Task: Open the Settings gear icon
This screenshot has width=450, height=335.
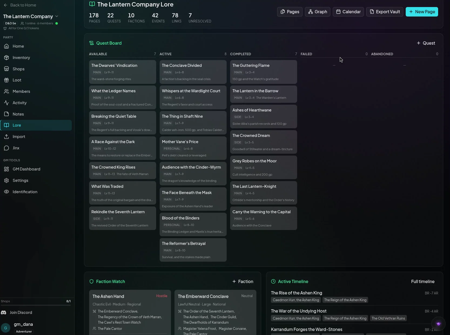Action: point(7,180)
